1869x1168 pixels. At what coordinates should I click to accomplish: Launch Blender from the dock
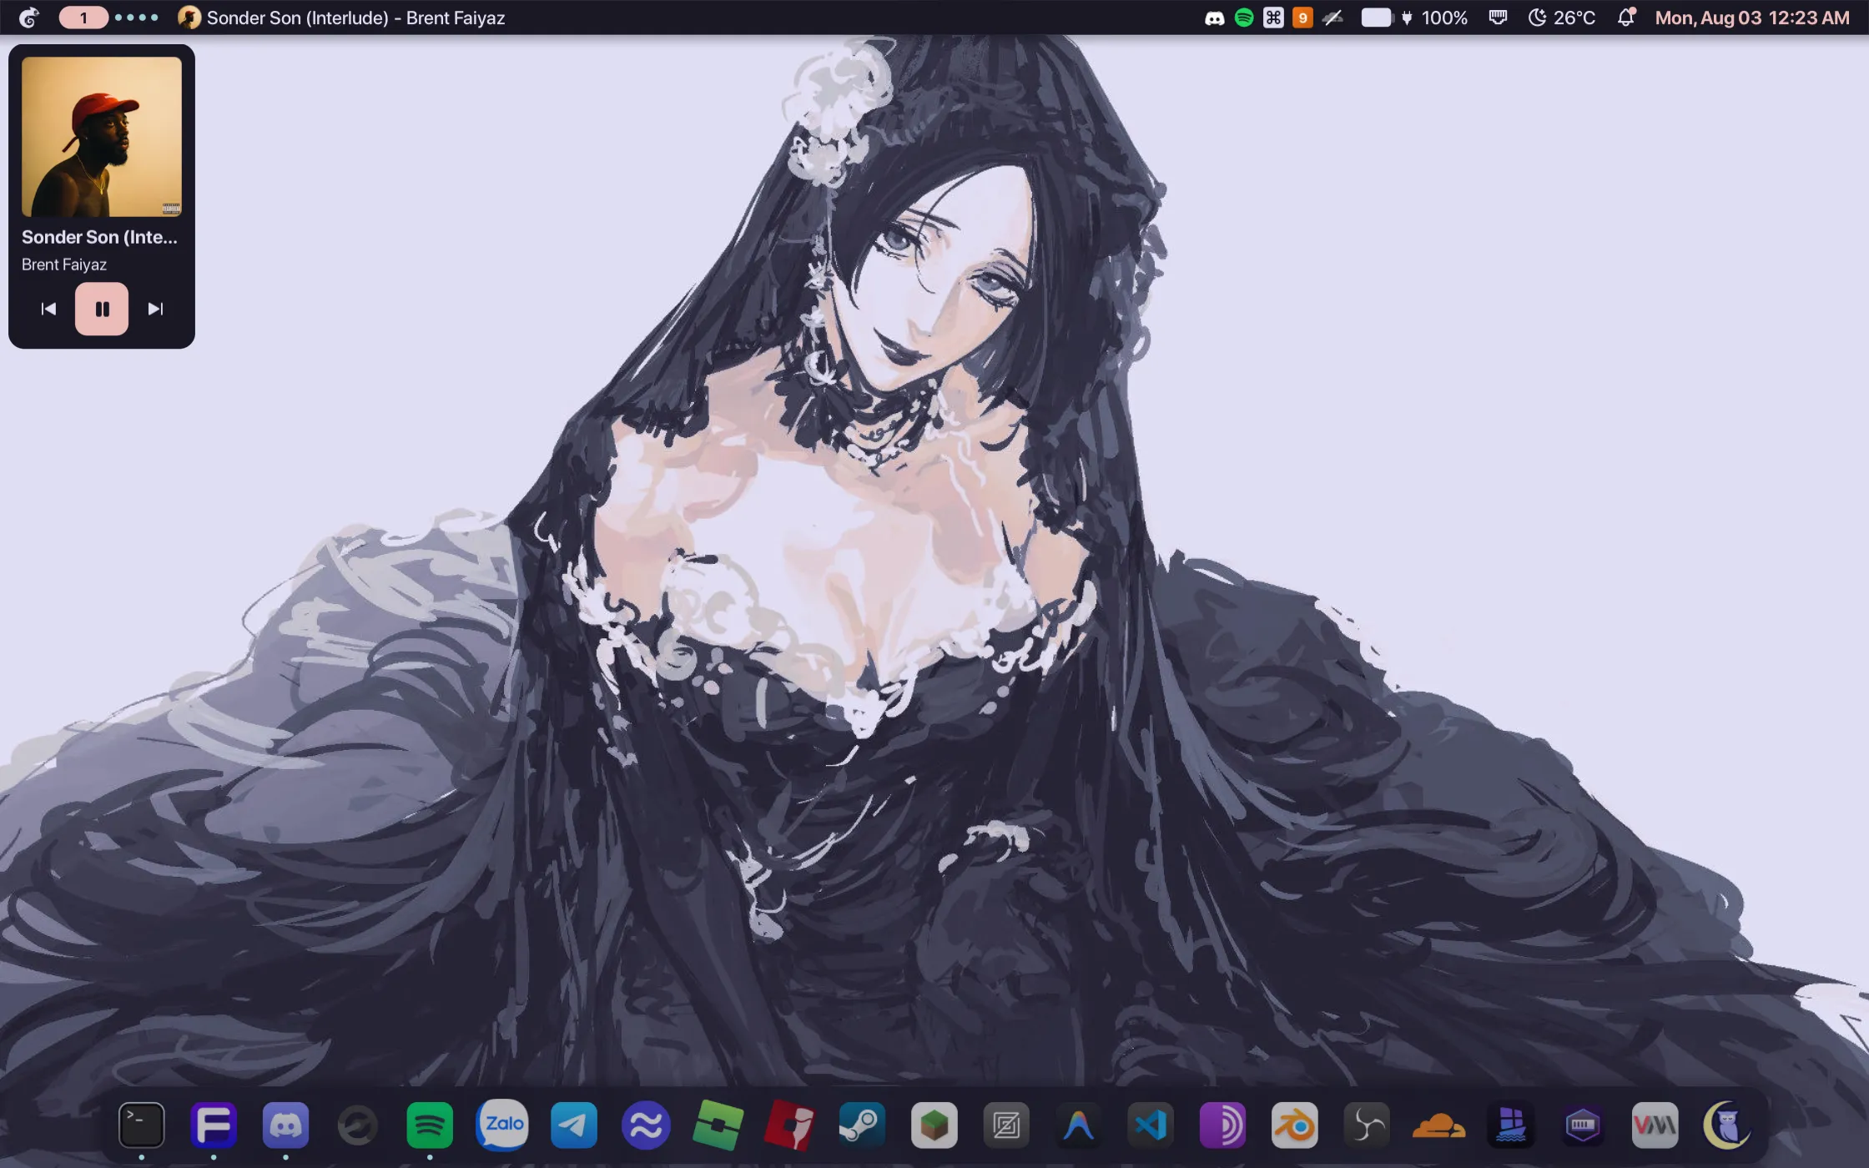pos(1295,1125)
